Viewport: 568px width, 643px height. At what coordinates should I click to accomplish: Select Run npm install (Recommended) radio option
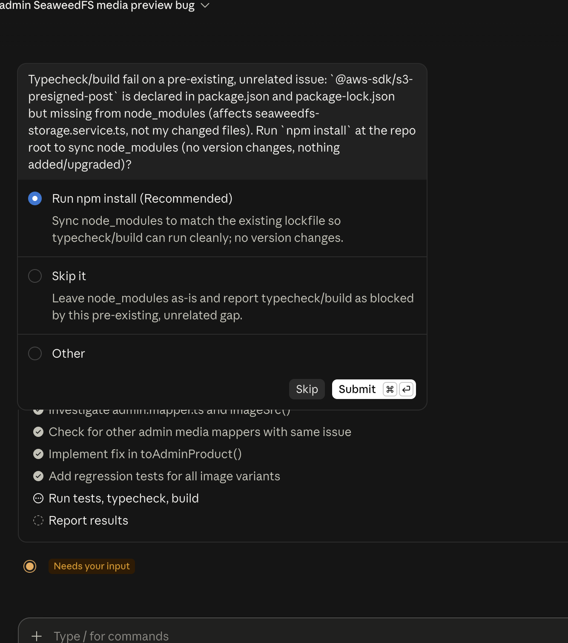pyautogui.click(x=35, y=198)
